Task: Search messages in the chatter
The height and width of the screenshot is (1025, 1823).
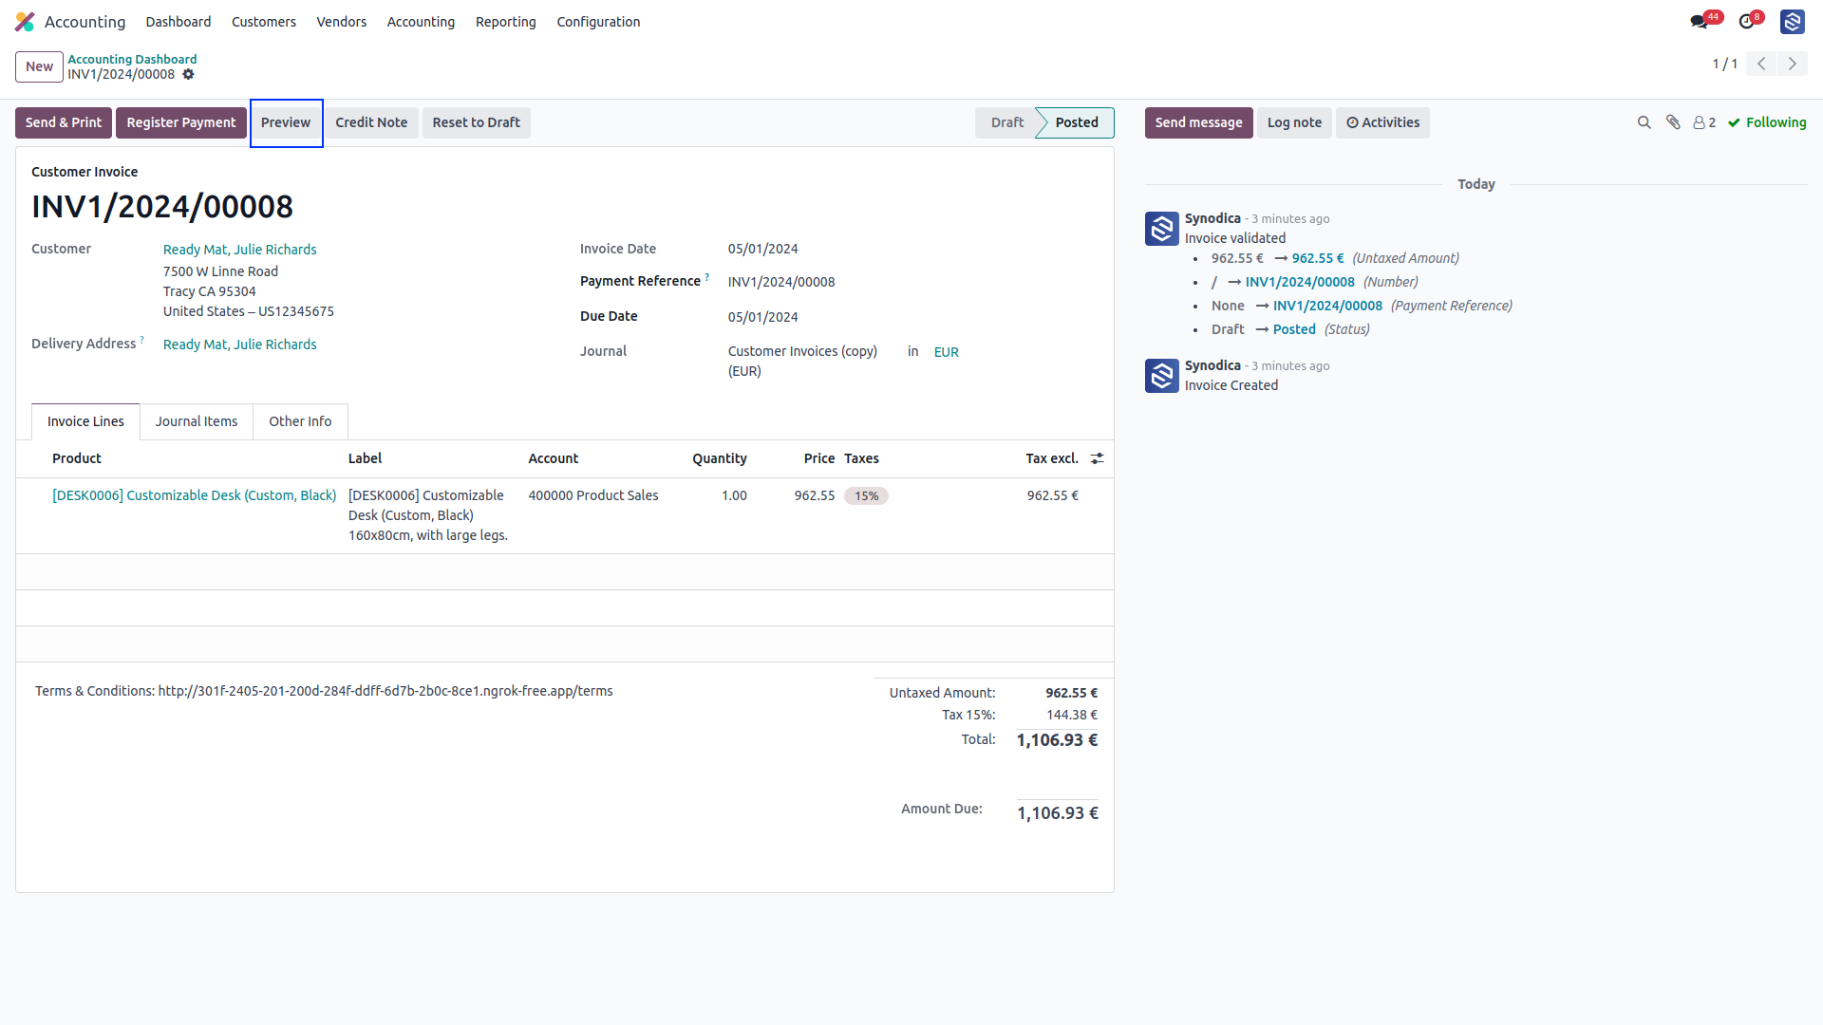Action: [x=1644, y=122]
